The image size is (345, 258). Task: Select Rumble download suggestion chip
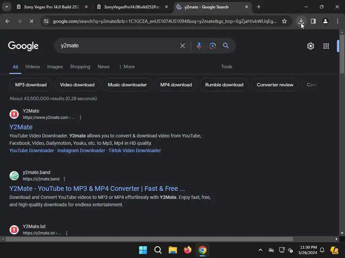tap(224, 85)
